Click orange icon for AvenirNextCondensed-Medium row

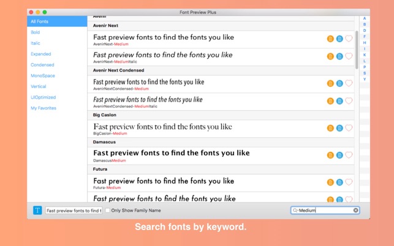point(330,83)
